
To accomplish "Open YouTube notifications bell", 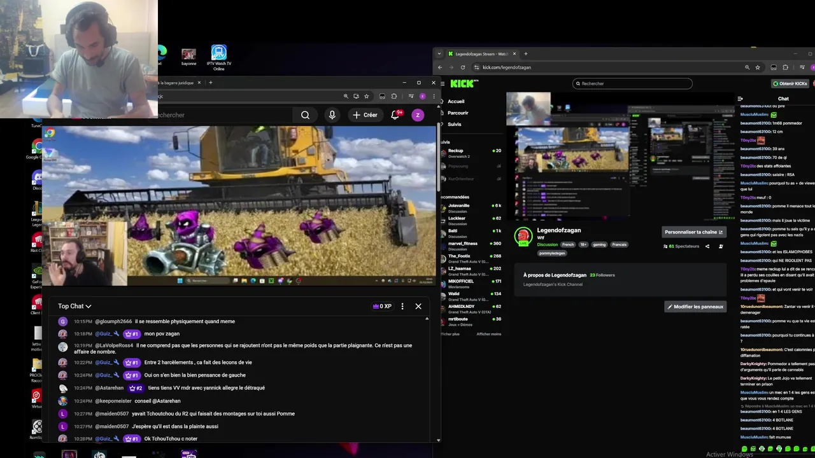I will tap(395, 114).
